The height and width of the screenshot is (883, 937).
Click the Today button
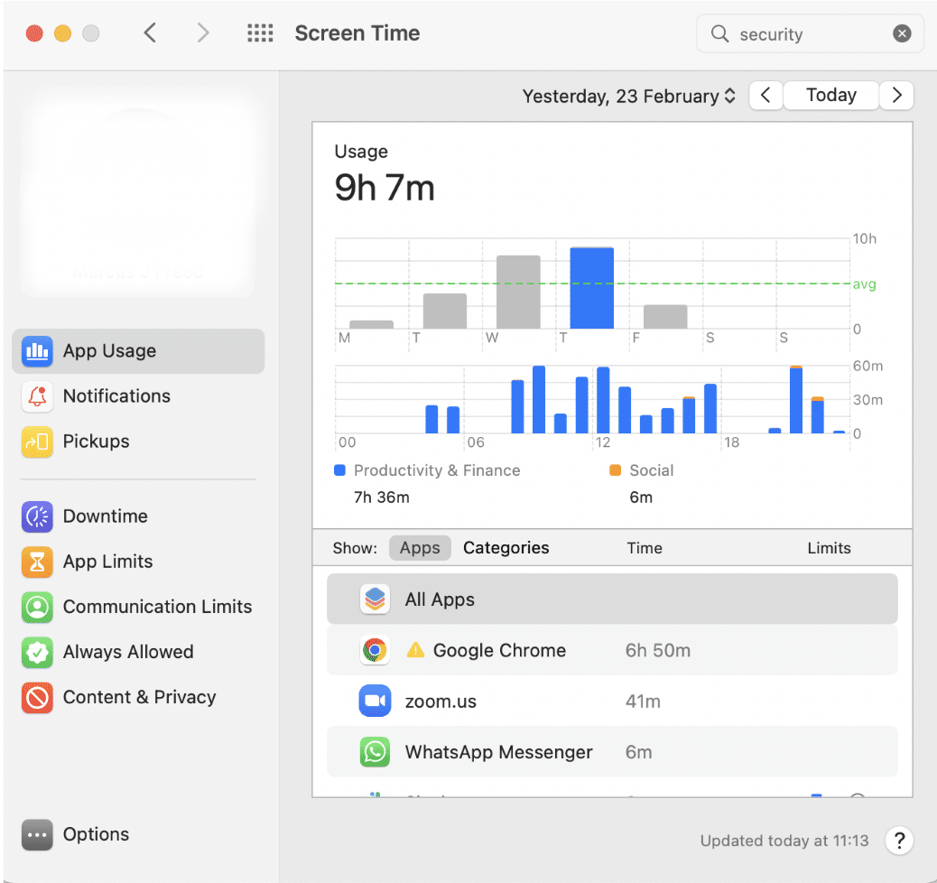click(830, 96)
